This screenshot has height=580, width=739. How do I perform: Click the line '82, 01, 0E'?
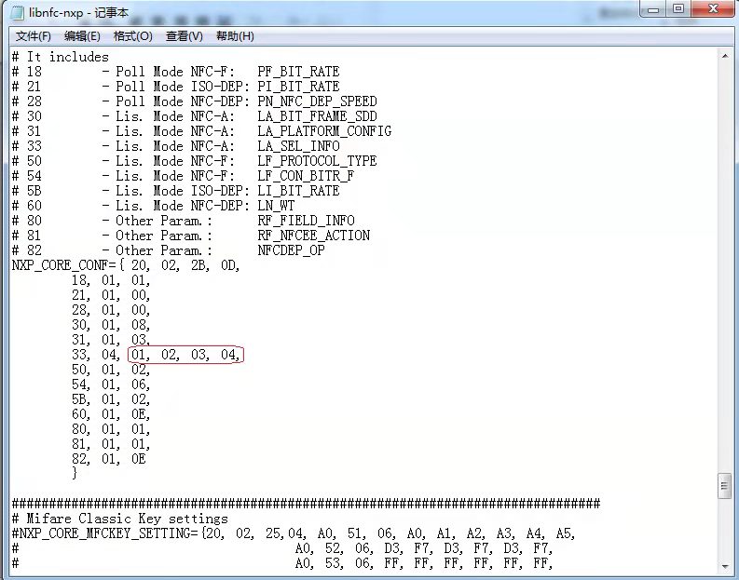109,460
